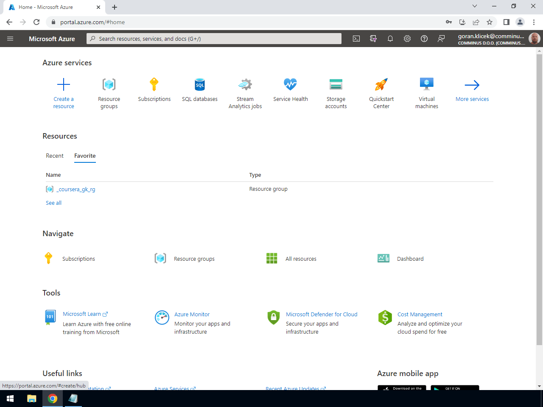This screenshot has width=543, height=407.
Task: Launch the Quickstart Center icon
Action: [x=381, y=84]
